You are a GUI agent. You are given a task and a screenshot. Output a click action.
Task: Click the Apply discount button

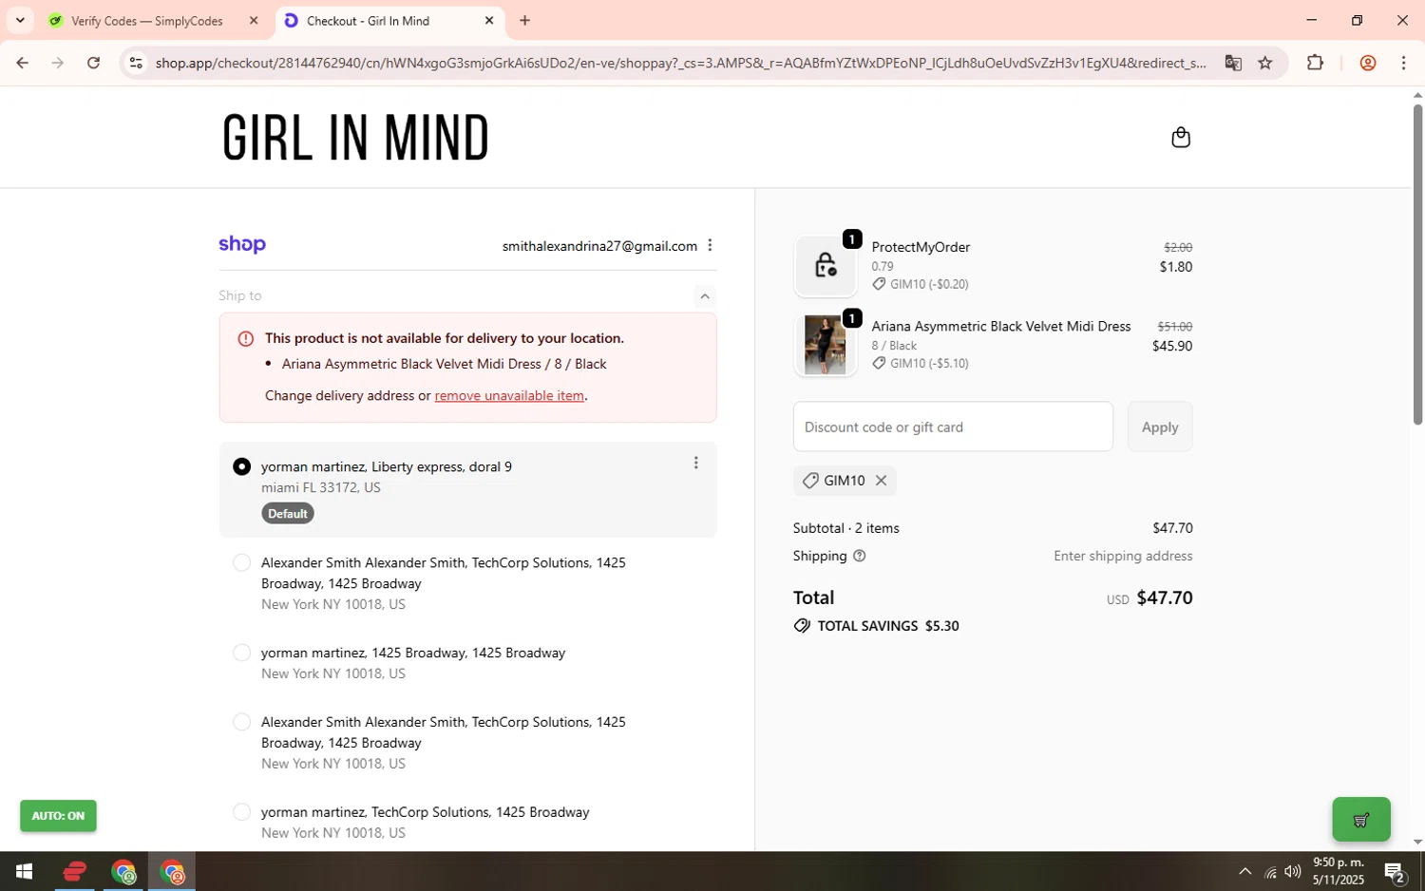point(1160,427)
